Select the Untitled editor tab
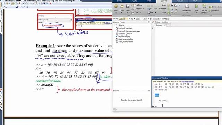The height and width of the screenshot is (125, 222). 159,25
